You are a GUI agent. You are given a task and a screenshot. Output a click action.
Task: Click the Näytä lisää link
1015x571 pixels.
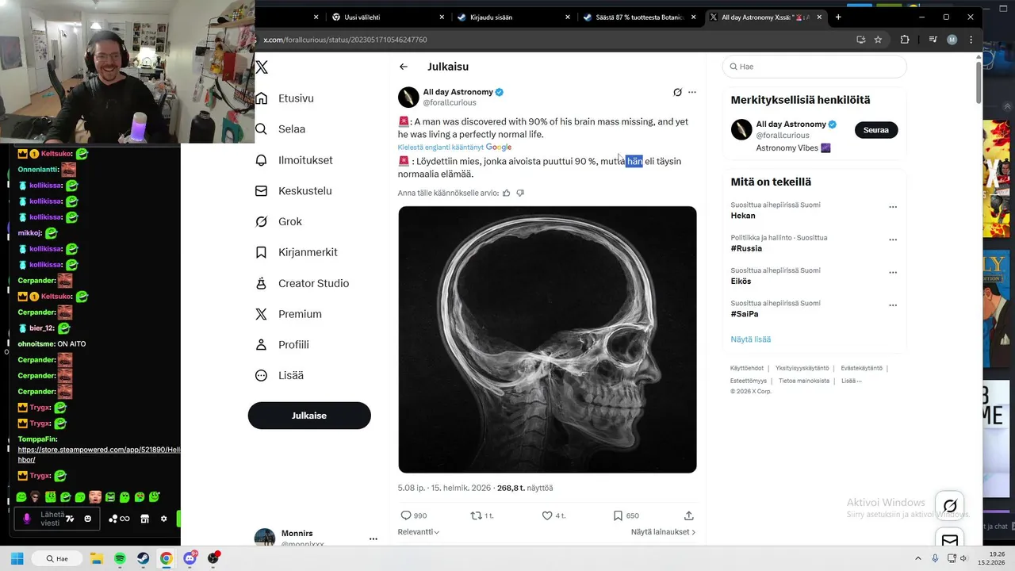tap(750, 339)
